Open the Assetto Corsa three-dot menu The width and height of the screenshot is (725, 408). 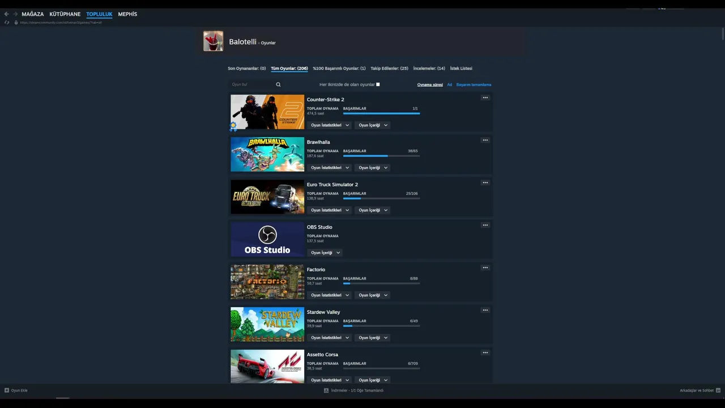(485, 352)
